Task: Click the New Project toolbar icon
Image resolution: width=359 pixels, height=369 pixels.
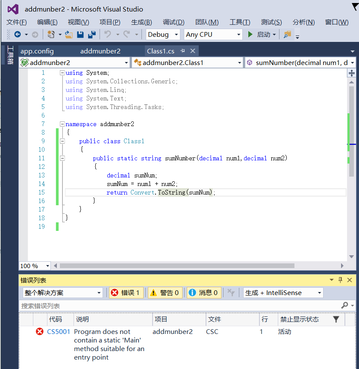Action: pos(51,35)
